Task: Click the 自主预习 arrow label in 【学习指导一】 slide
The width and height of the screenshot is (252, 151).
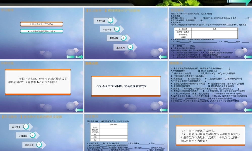Action: coord(101,21)
